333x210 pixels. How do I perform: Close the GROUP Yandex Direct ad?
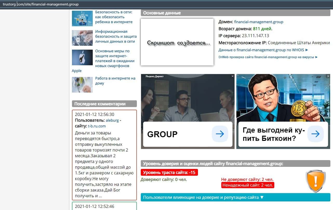click(232, 76)
